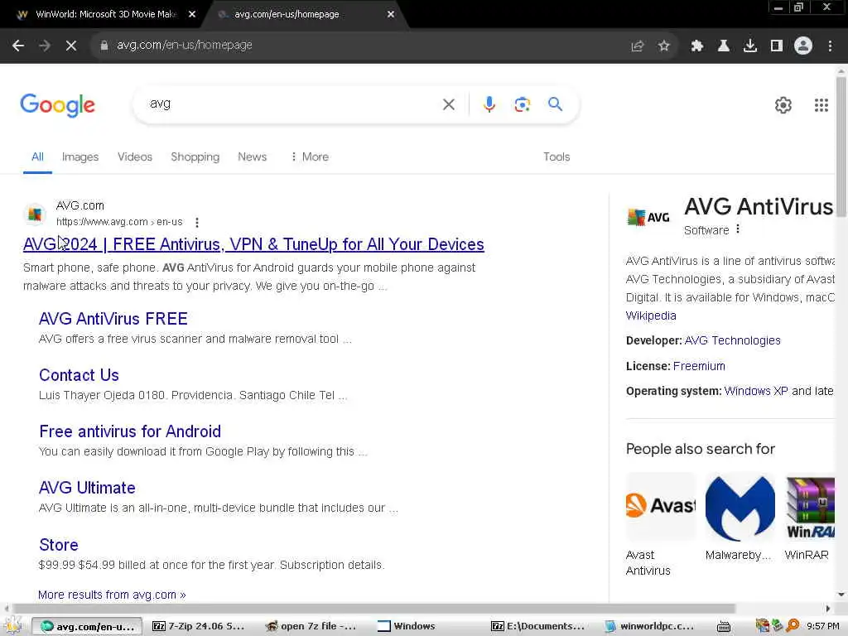
Task: Click the on-screen keyboard tray icon
Action: tap(724, 627)
